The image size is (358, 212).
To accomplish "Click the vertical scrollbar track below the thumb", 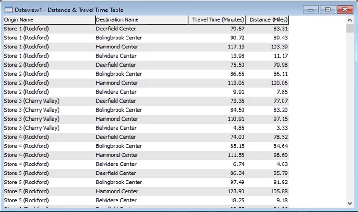I will point(350,119).
